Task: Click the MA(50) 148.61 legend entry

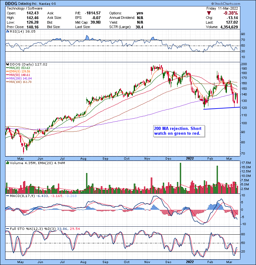Action: 18,75
